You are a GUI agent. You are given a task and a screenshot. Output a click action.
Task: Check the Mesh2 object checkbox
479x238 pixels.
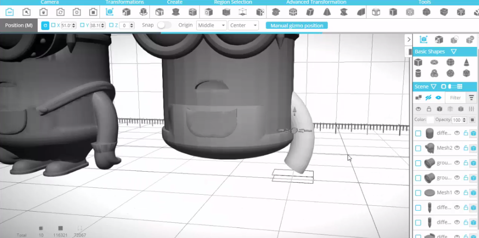(418, 148)
